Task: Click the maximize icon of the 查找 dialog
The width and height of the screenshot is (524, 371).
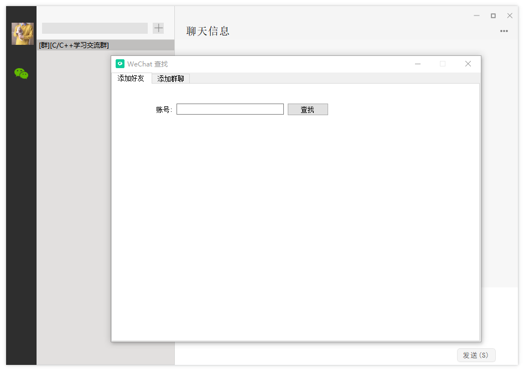Action: coord(443,64)
